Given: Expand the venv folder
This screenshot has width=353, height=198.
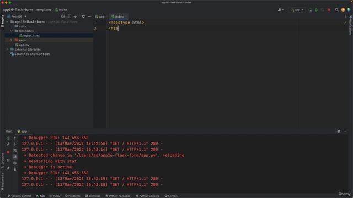Looking at the screenshot, I should pos(12,40).
